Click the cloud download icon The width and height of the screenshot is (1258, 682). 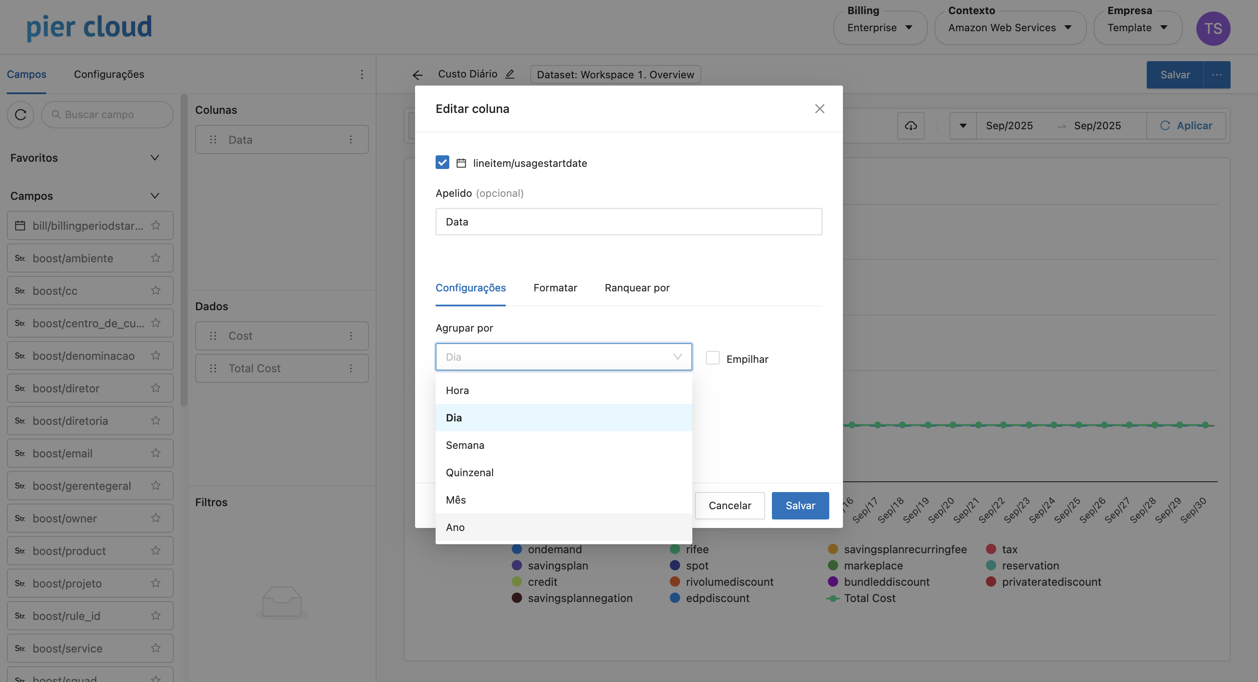(910, 126)
